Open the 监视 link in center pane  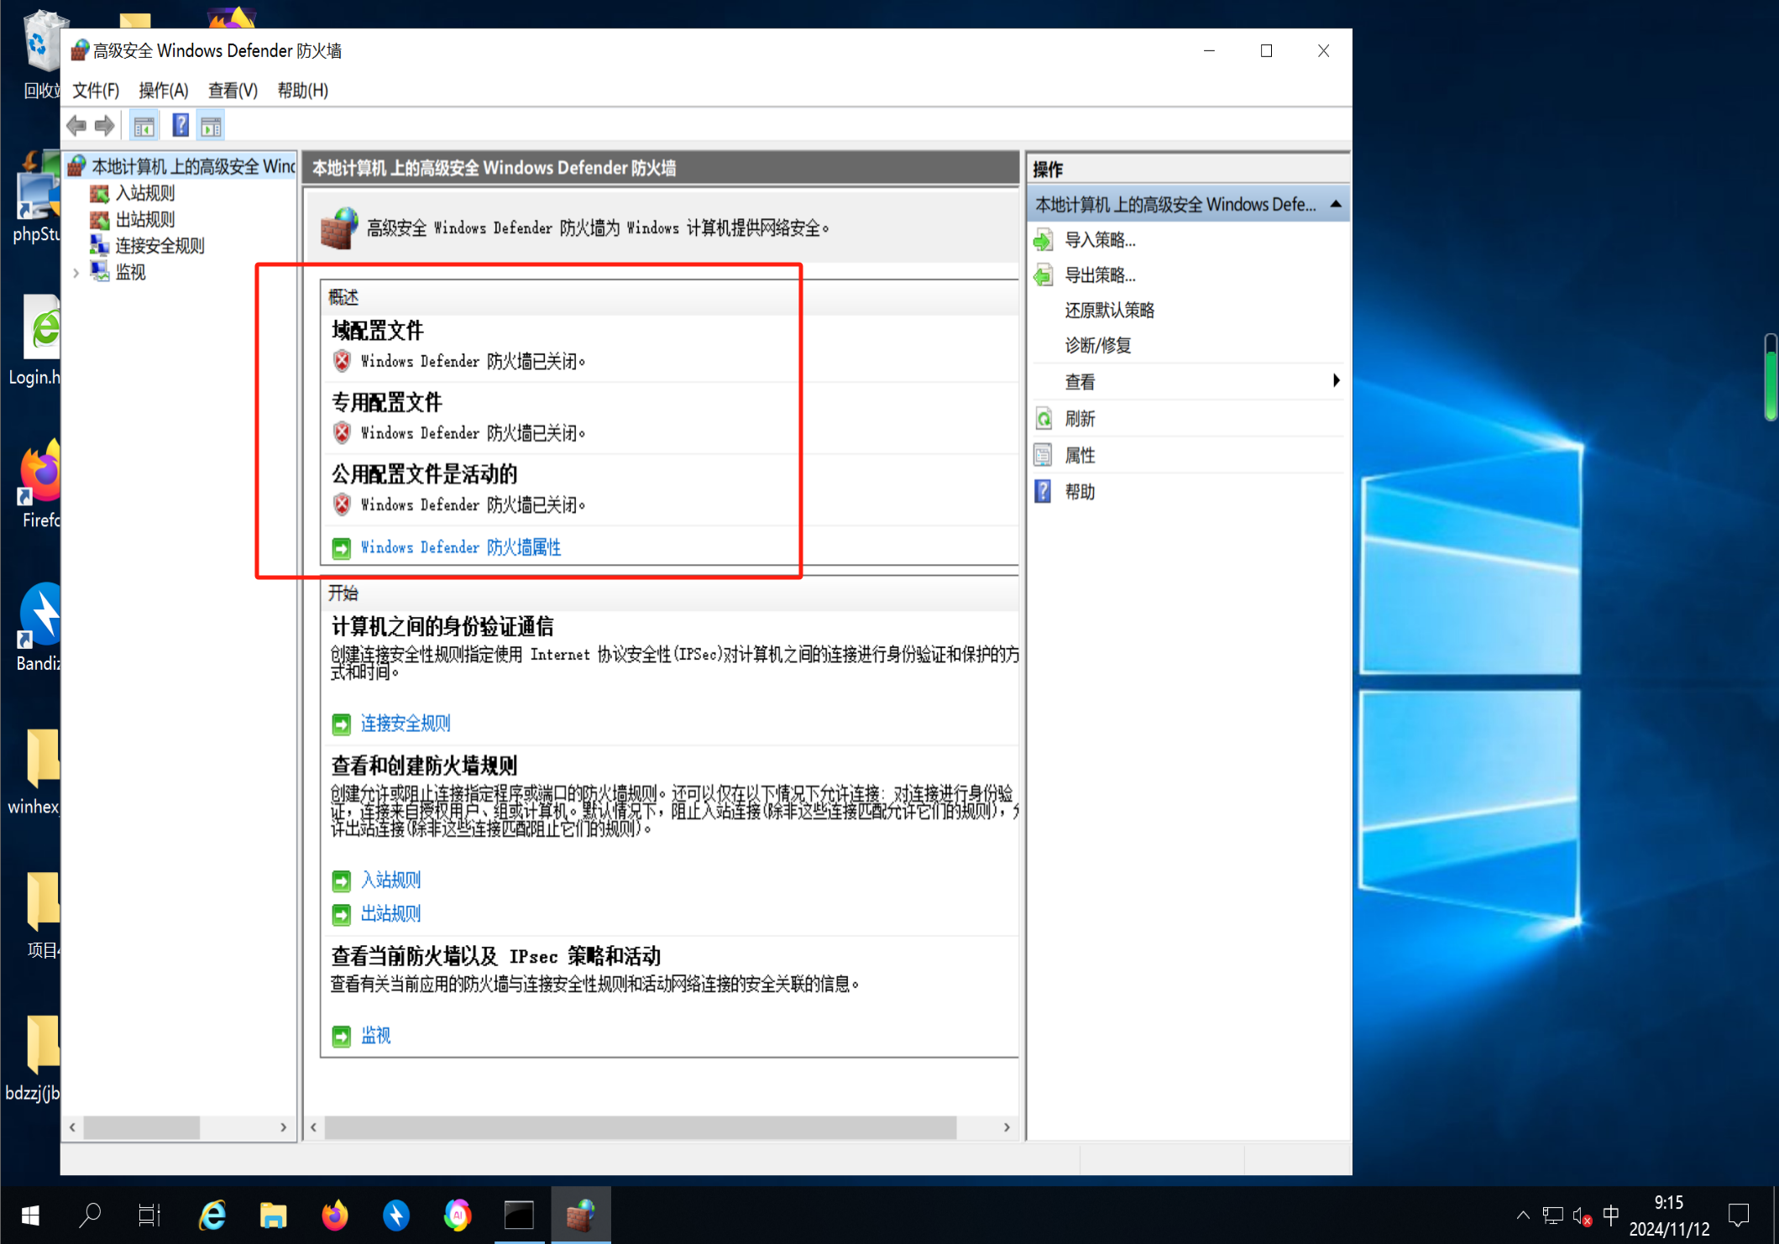(375, 1036)
